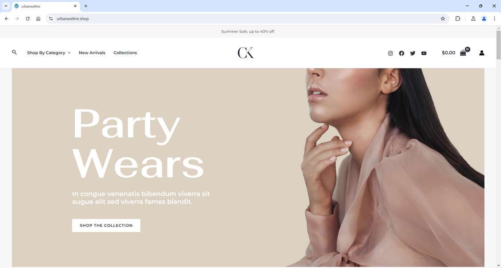
Task: Click the CK site logo
Action: 246,53
